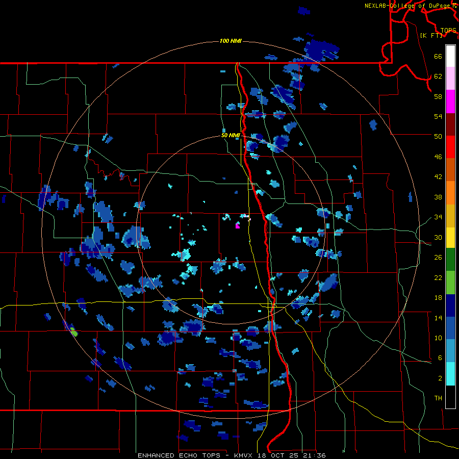Click the "TH" threshold legend label

pyautogui.click(x=438, y=398)
